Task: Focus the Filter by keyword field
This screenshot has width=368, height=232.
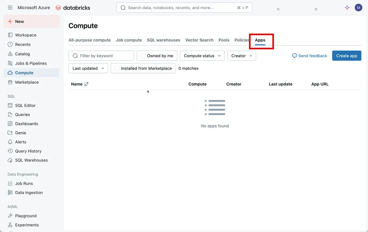Action: [x=101, y=56]
